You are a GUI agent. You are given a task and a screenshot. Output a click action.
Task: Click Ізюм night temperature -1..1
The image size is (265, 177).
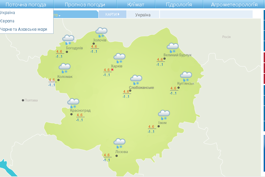151,132
